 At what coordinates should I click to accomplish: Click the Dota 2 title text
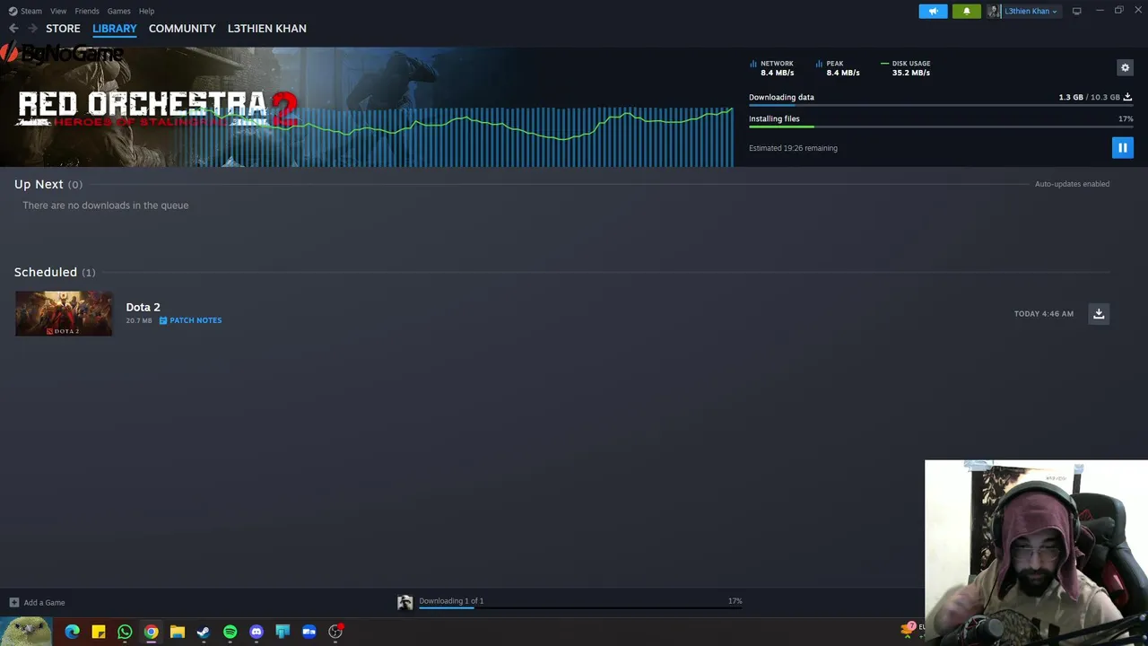pyautogui.click(x=143, y=307)
